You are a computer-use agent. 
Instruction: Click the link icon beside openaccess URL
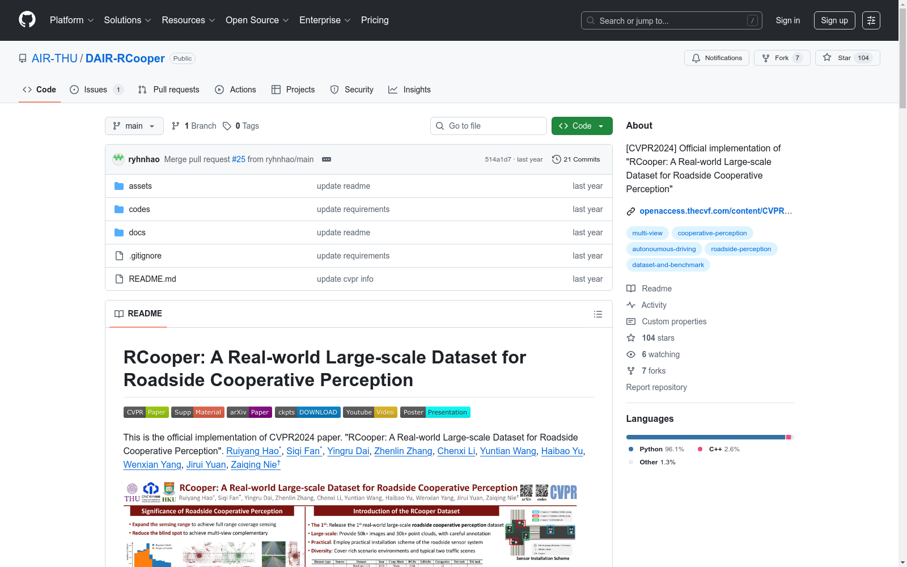pyautogui.click(x=631, y=211)
